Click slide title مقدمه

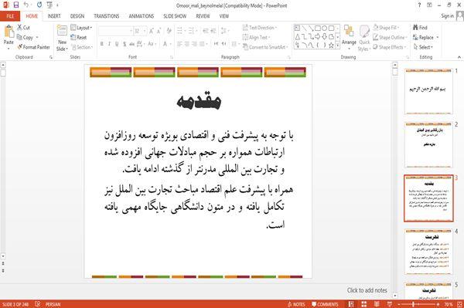(199, 100)
